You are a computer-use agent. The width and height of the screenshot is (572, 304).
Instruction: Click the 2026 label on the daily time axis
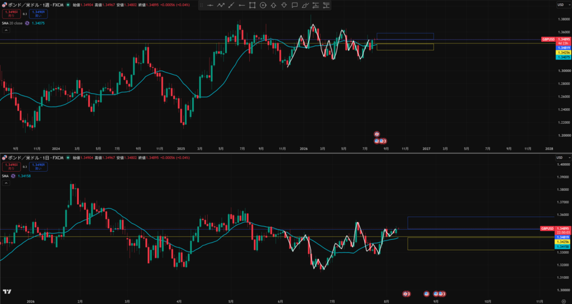(x=31, y=301)
